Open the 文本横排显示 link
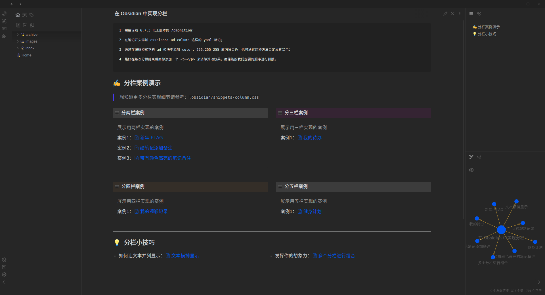The height and width of the screenshot is (295, 545). coord(185,256)
